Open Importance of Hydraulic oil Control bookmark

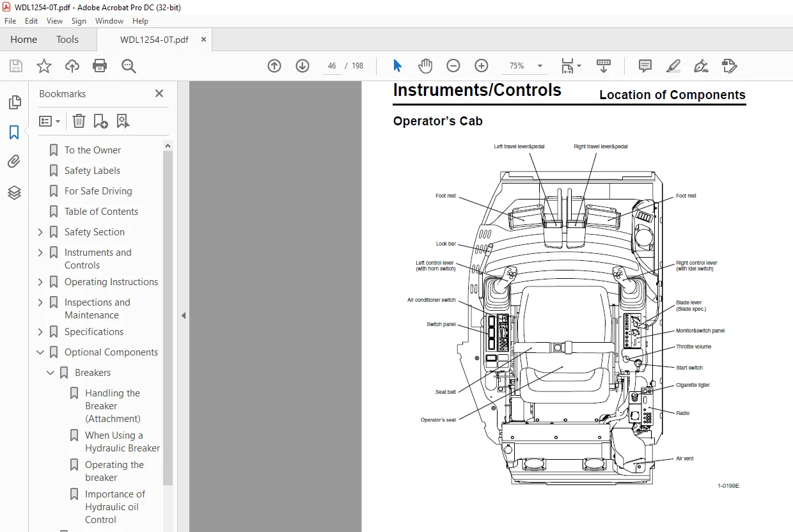115,507
